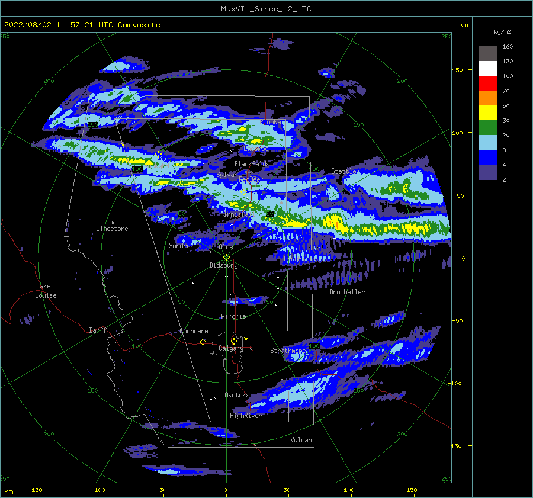Click the legend value 130
This screenshot has height=498, width=533.
pyautogui.click(x=508, y=62)
